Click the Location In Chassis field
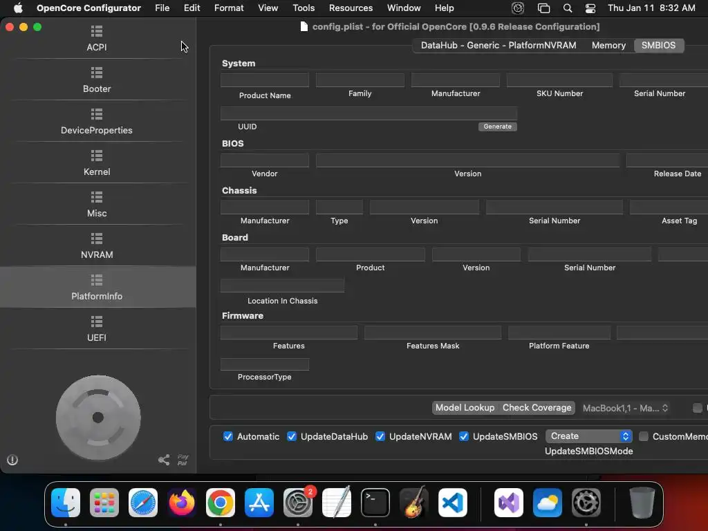Viewport: 708px width, 531px height. click(282, 286)
